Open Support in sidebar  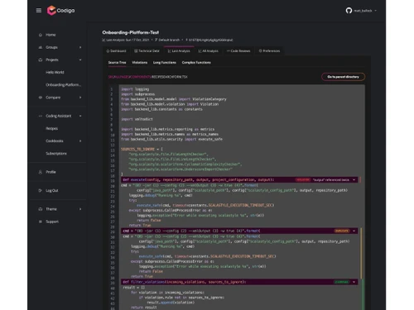point(52,222)
